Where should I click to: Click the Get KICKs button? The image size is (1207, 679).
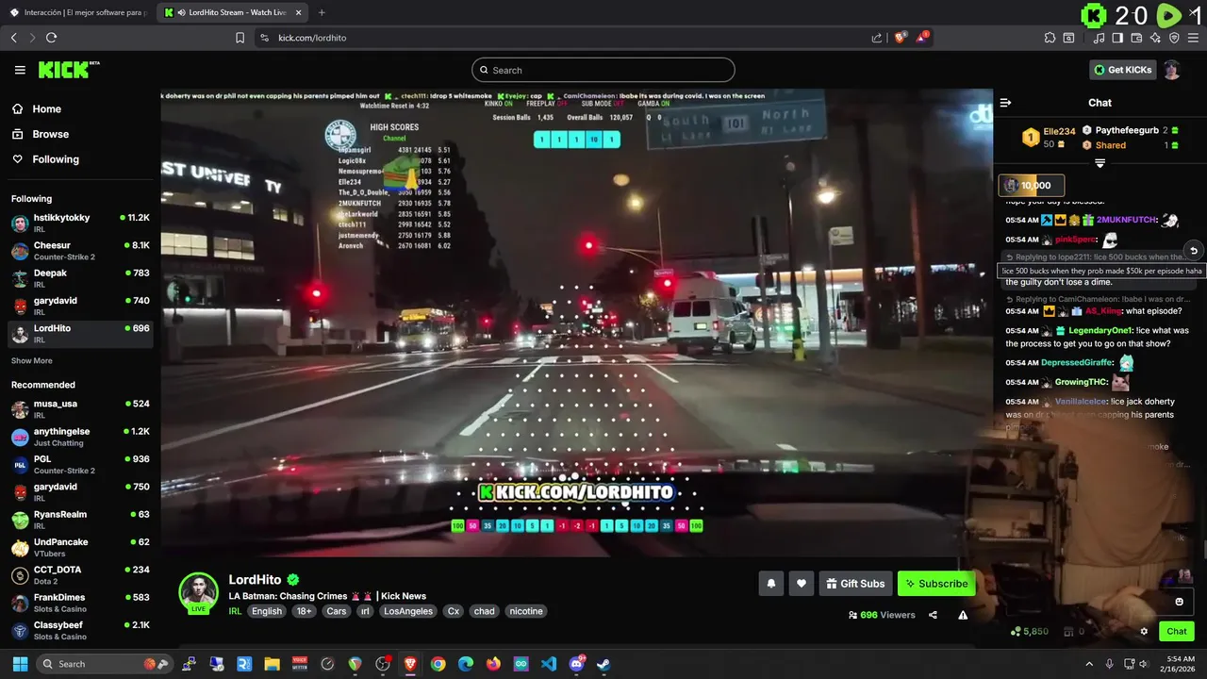coord(1122,70)
